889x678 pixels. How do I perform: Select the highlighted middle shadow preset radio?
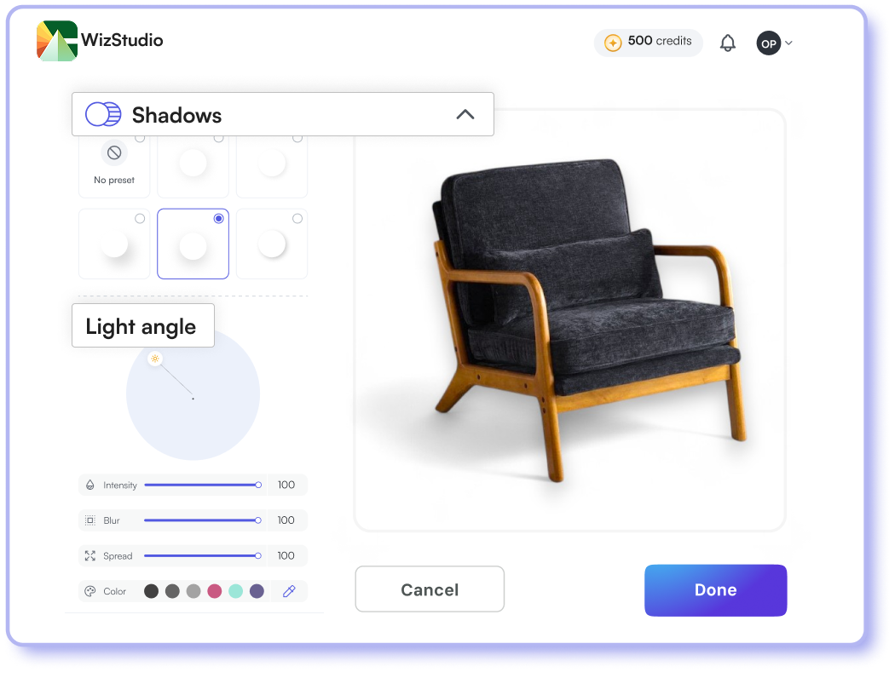pyautogui.click(x=219, y=219)
